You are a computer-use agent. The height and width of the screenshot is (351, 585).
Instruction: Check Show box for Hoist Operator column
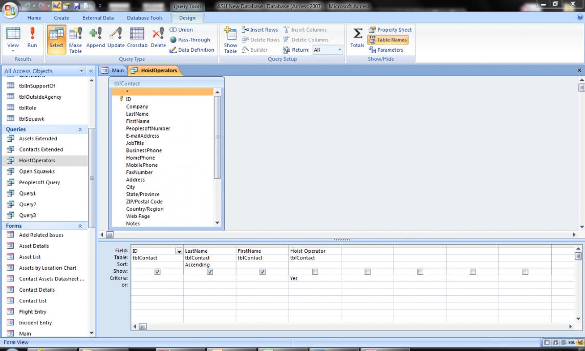tap(315, 272)
